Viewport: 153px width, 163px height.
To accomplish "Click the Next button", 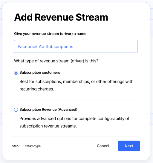I will pos(129,146).
